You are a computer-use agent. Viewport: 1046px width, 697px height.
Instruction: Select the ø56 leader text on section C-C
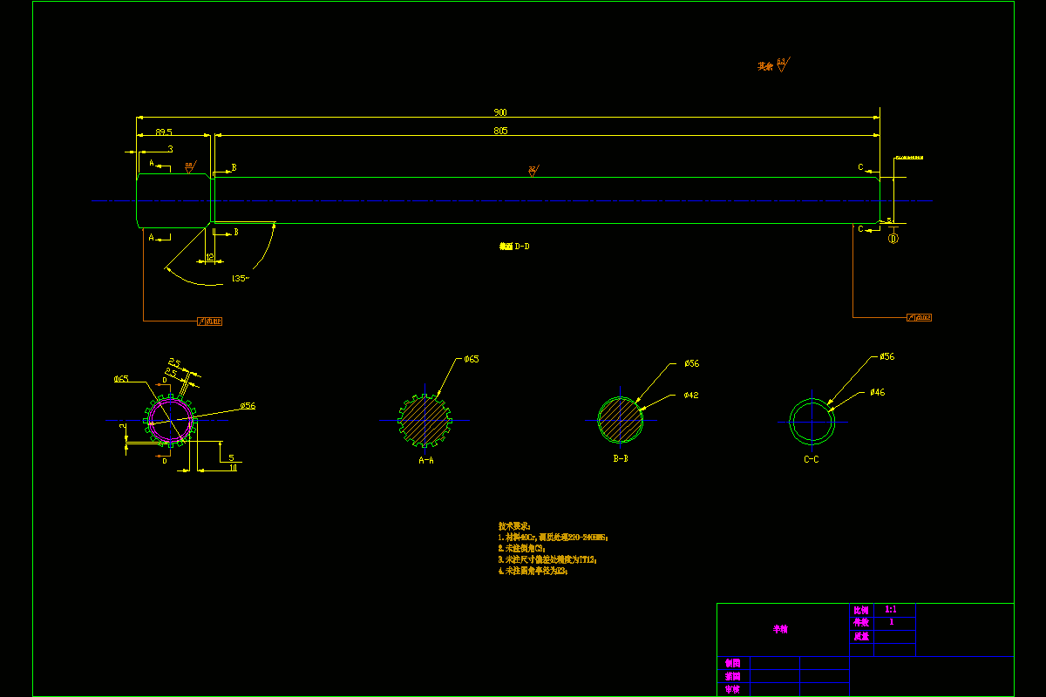[886, 357]
